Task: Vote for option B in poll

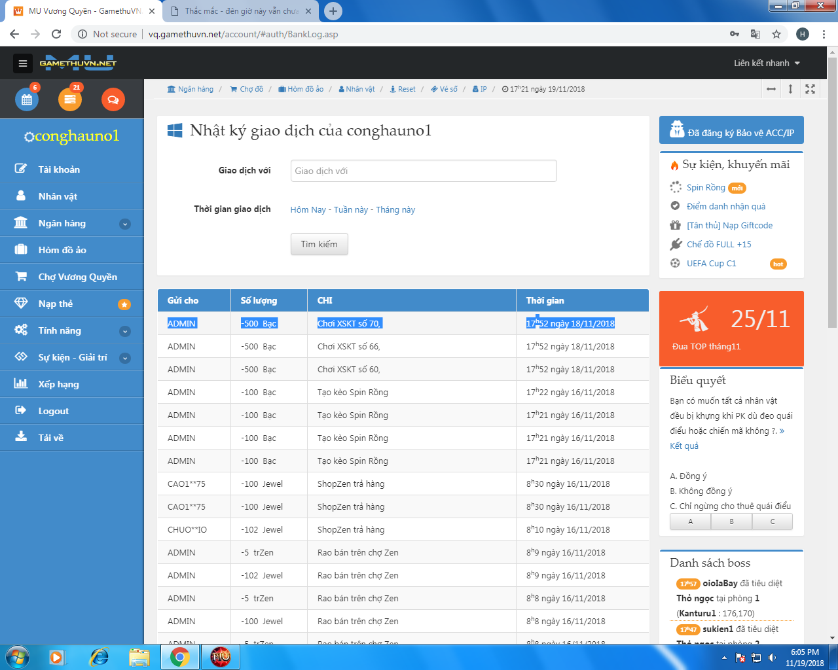Action: coord(731,521)
